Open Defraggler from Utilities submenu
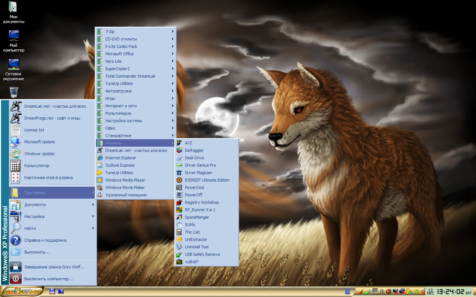Viewport: 476px width, 297px height. click(x=194, y=150)
